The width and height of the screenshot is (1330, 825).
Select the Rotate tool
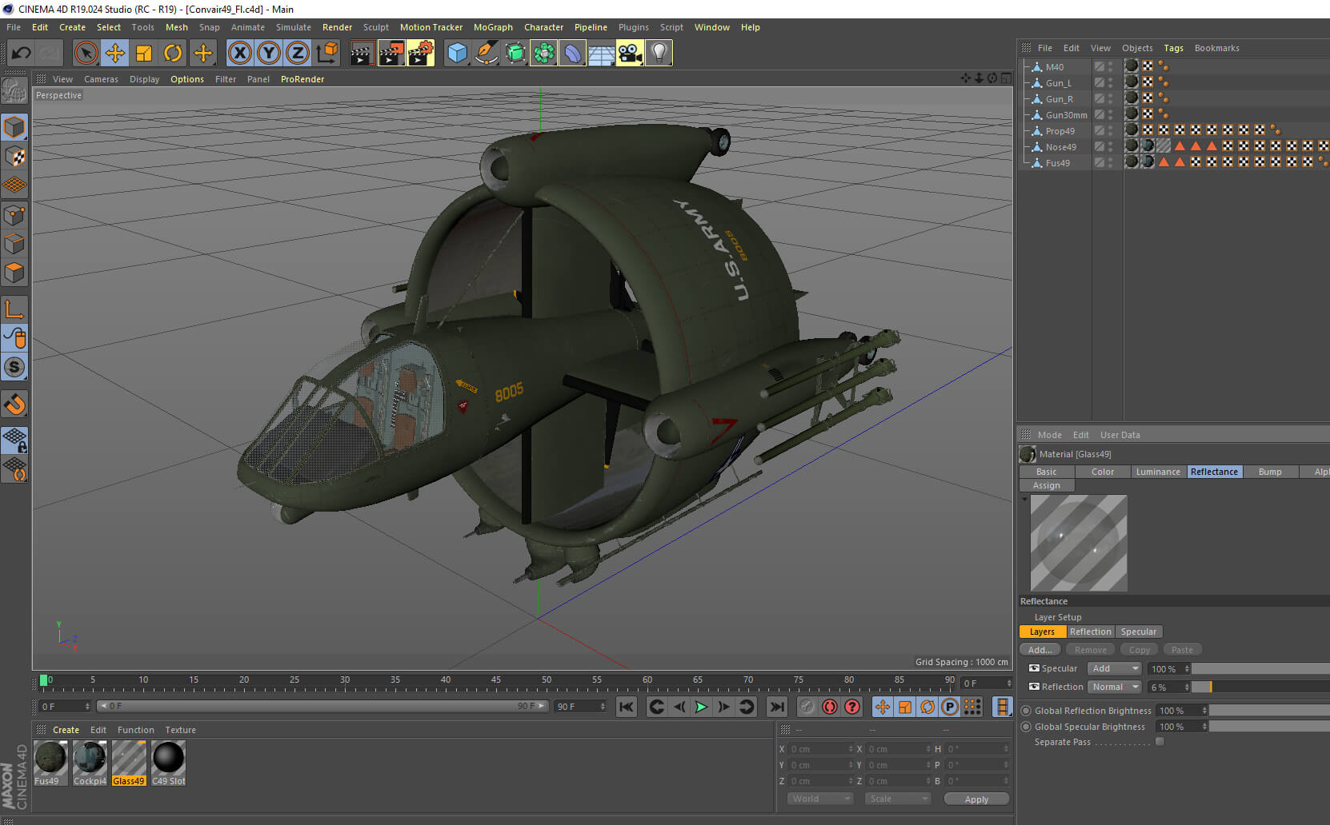[x=173, y=54]
